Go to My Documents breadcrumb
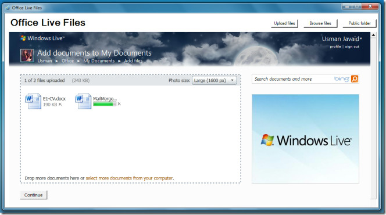Screen dimensions: 386x215 tap(99, 61)
